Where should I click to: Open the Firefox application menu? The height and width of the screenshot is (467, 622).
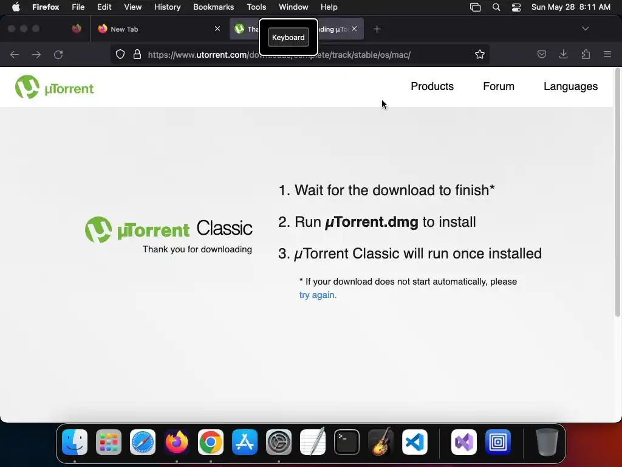(x=46, y=7)
